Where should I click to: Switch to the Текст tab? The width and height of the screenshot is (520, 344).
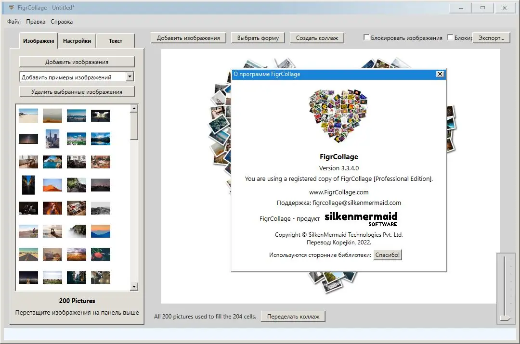coord(116,41)
